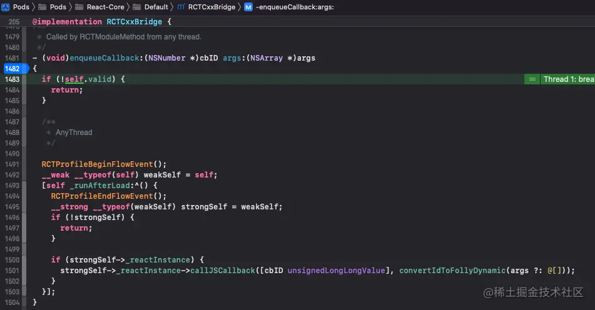595x310 pixels.
Task: Click line number 1501 in the gutter
Action: tap(12, 270)
